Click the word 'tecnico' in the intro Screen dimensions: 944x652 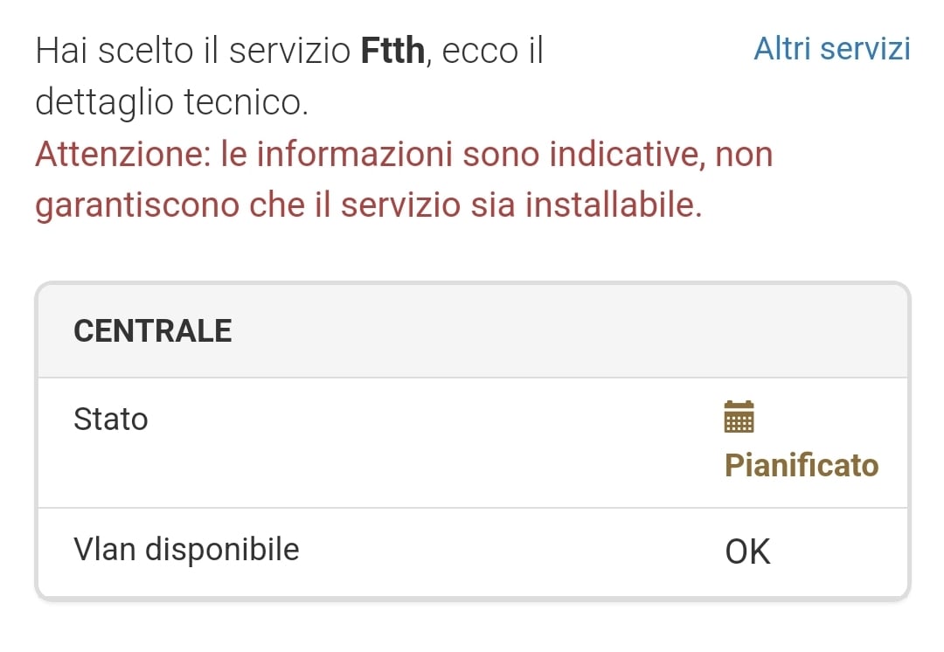tap(247, 103)
